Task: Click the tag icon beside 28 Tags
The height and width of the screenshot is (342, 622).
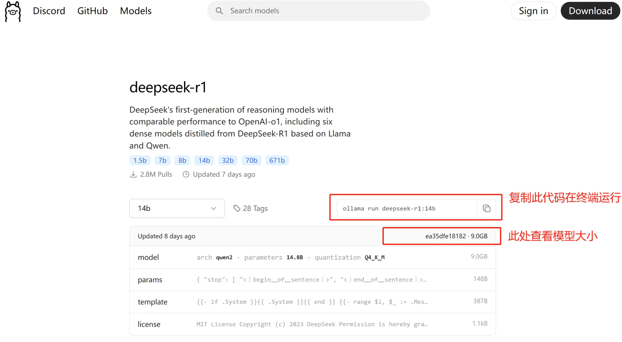Action: click(x=237, y=208)
